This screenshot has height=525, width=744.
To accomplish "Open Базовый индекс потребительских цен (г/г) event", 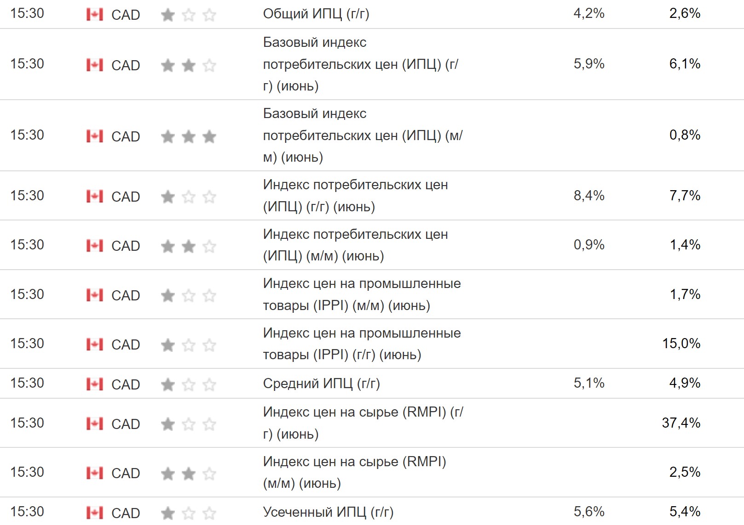I will 360,64.
